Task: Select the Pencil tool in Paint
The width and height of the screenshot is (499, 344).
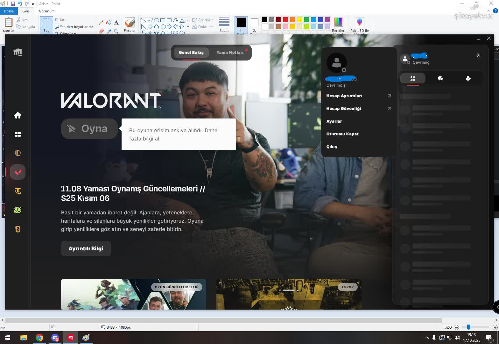Action: coord(101,23)
